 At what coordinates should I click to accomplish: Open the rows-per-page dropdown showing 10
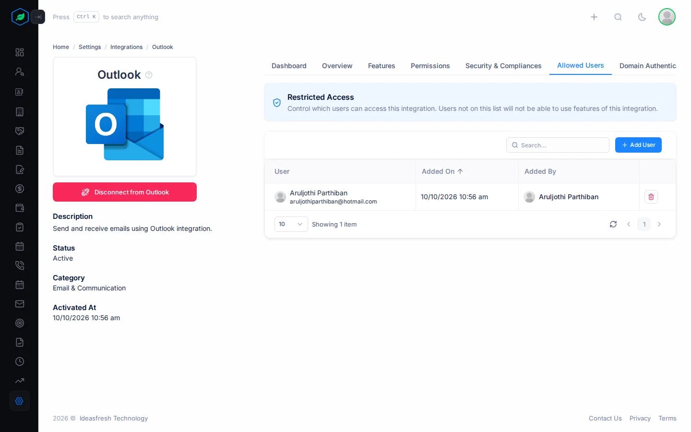(x=291, y=224)
